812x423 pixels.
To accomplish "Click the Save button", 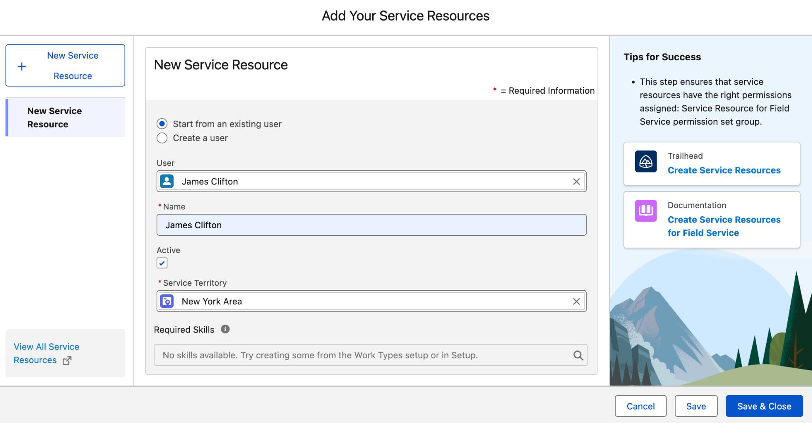I will coord(696,406).
